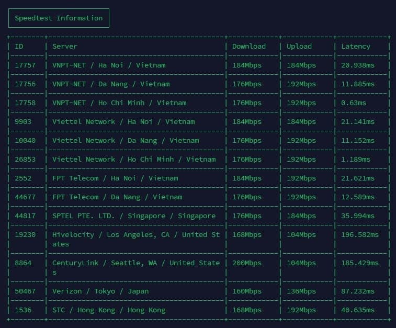This screenshot has width=396, height=328.
Task: Select the Download column header
Action: pos(249,47)
